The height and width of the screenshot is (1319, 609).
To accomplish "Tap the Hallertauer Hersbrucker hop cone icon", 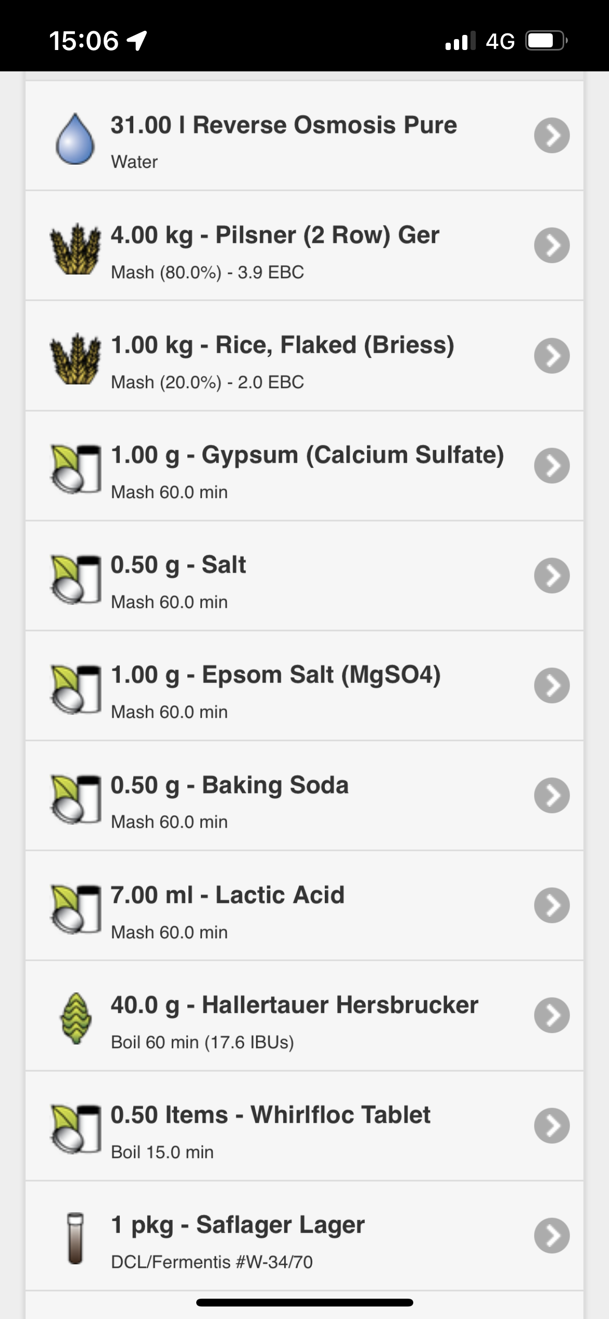I will (x=76, y=1018).
